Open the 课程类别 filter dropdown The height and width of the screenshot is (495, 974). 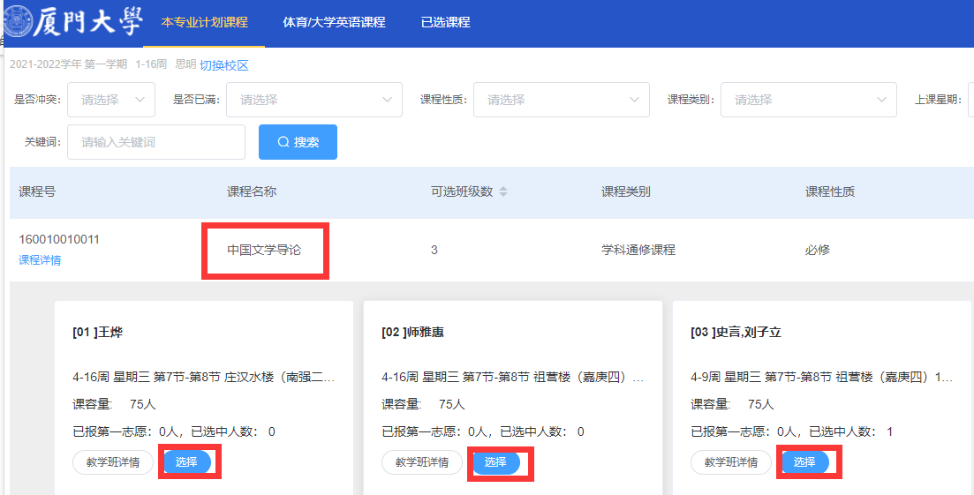coord(809,100)
